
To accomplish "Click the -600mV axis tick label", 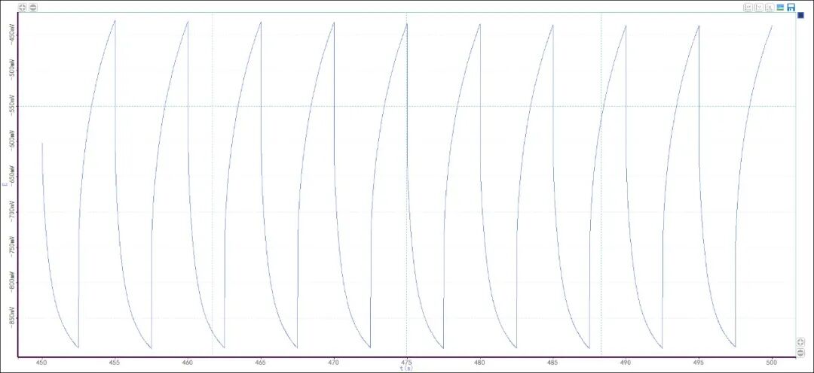I will pos(13,141).
